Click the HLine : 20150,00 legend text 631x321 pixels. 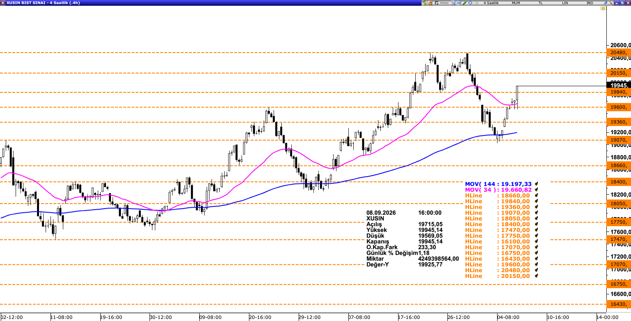tap(497, 276)
